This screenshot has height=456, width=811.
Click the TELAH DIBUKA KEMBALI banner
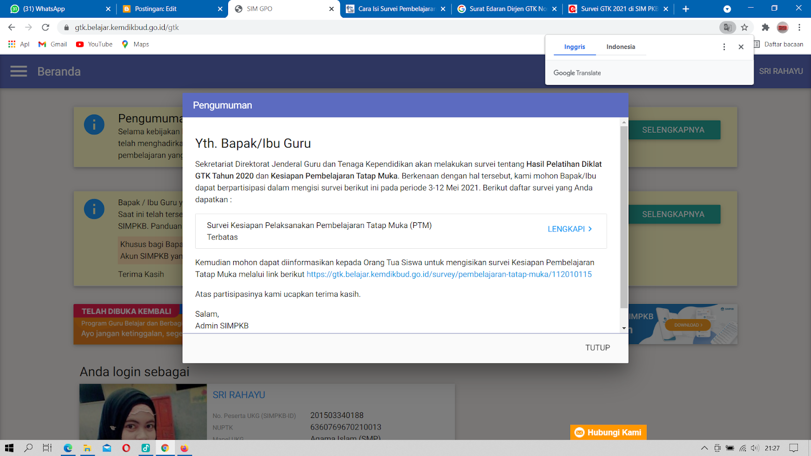[128, 324]
